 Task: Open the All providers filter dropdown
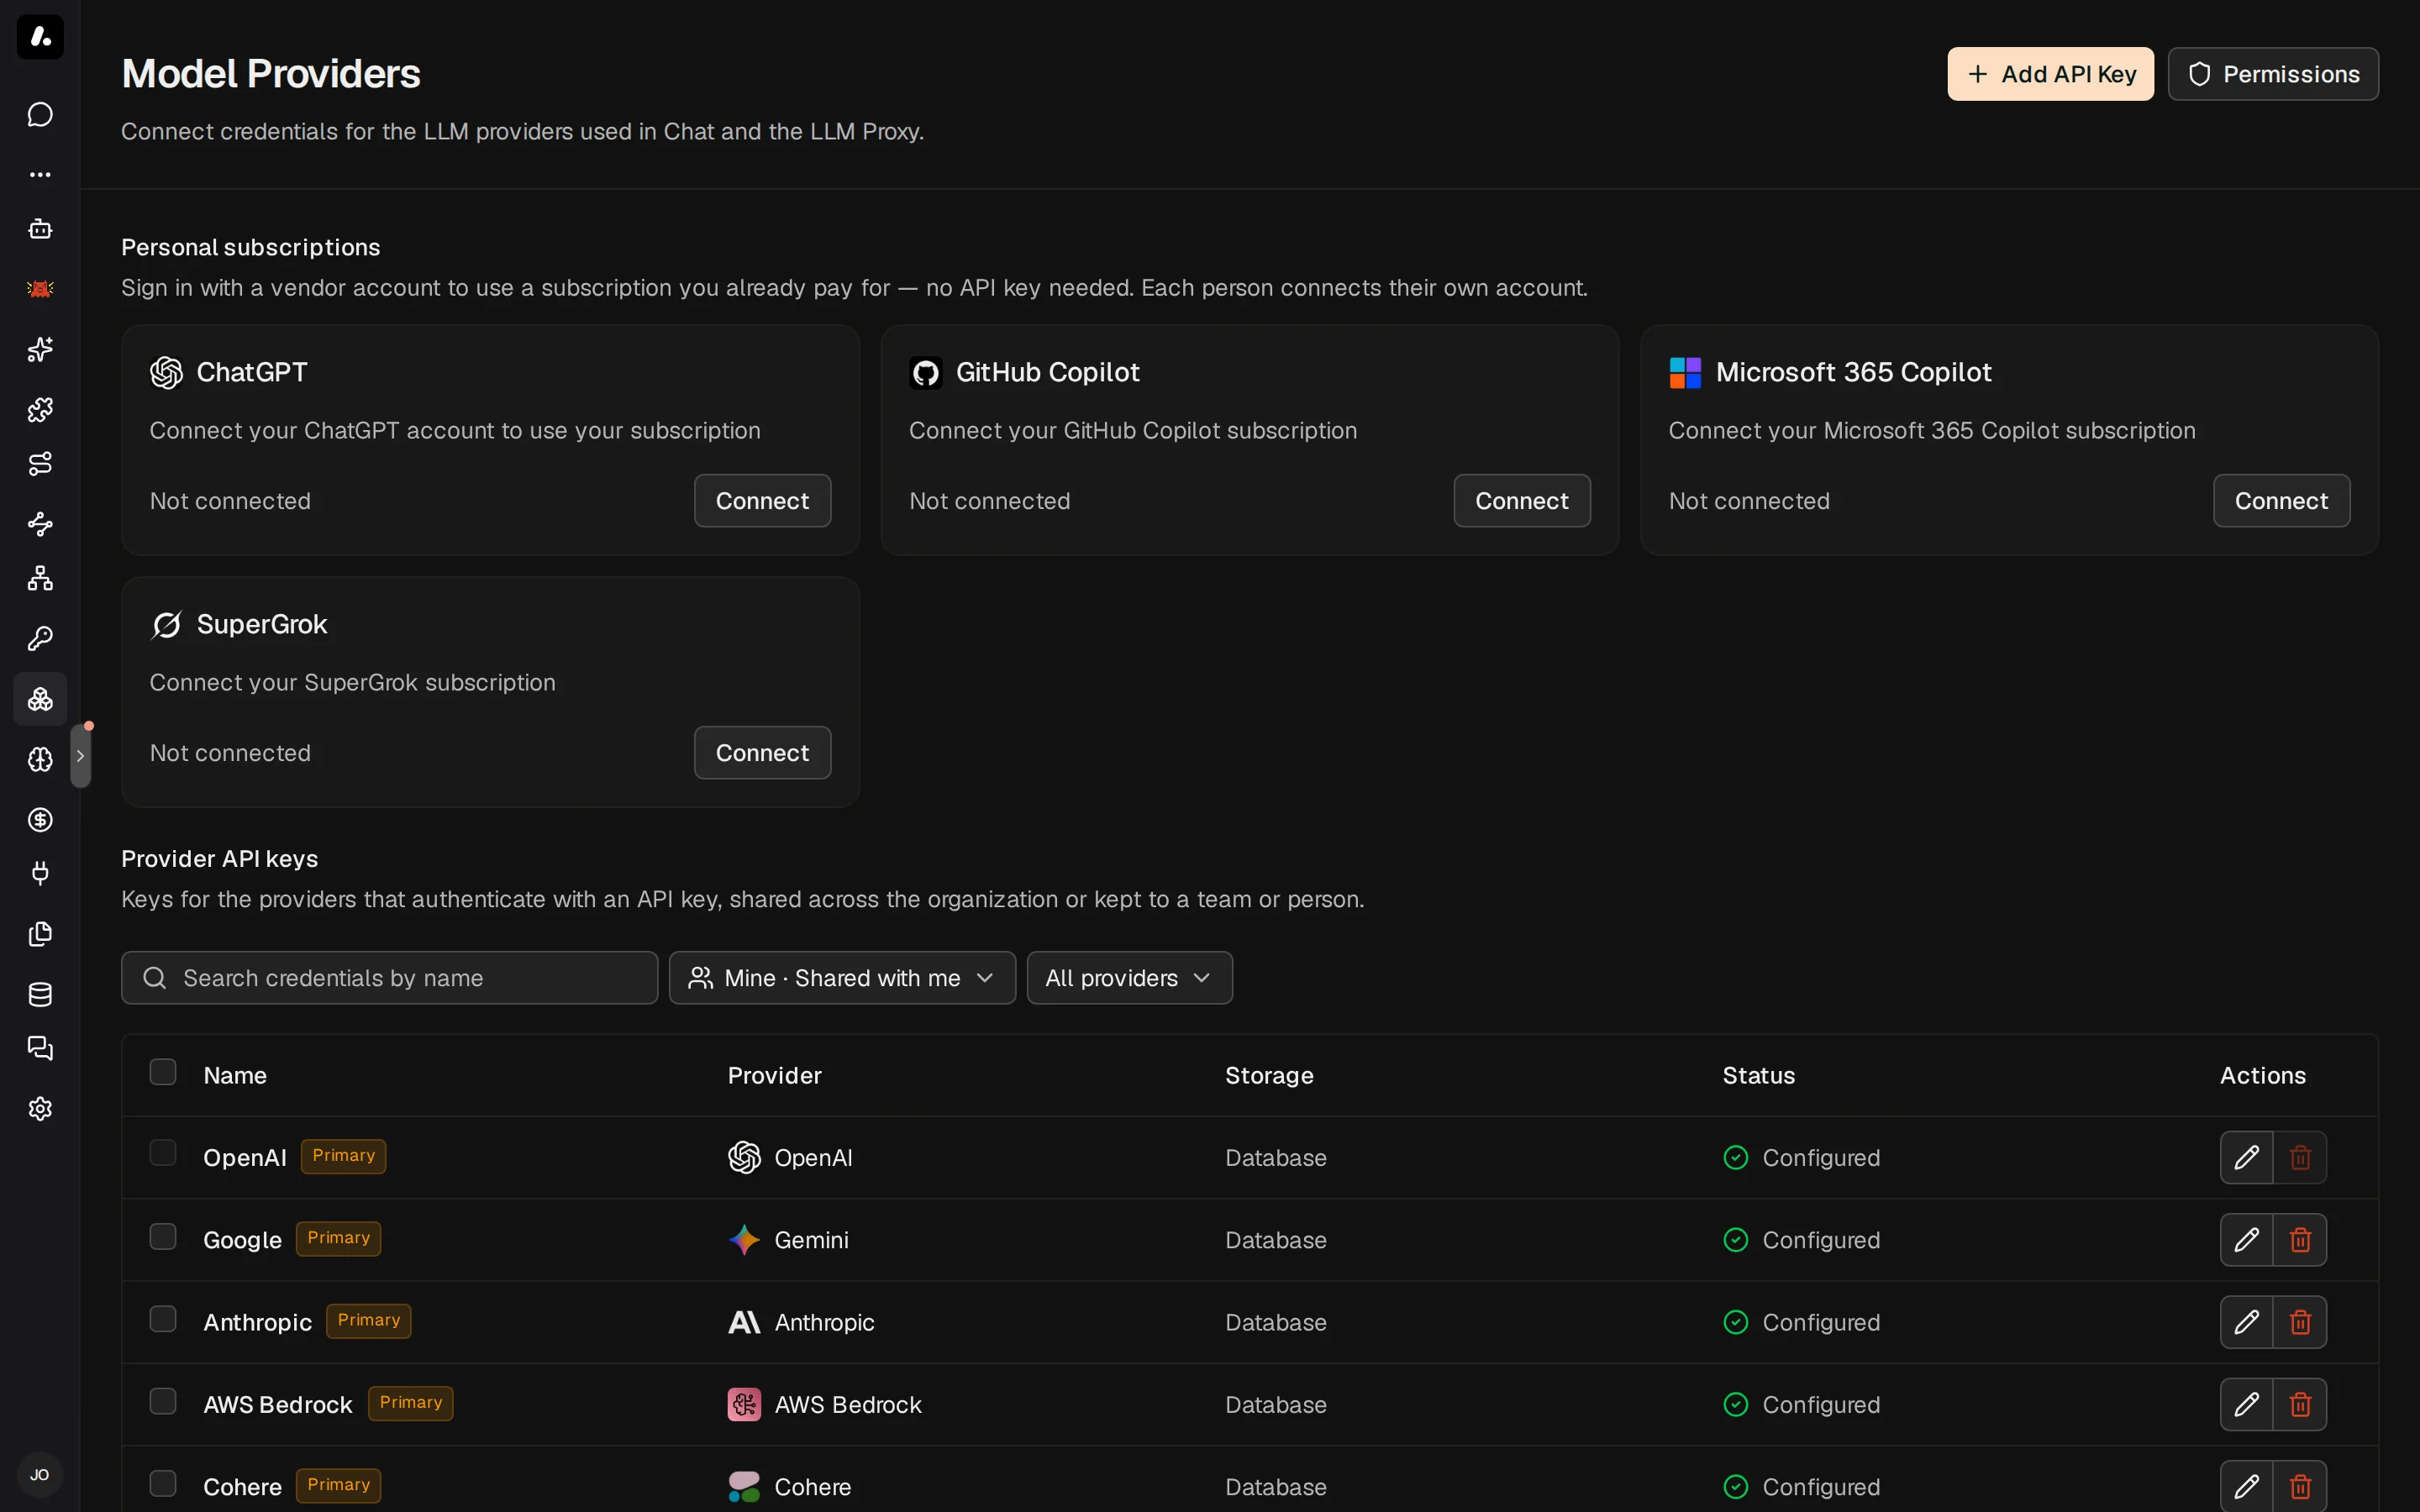(1129, 978)
